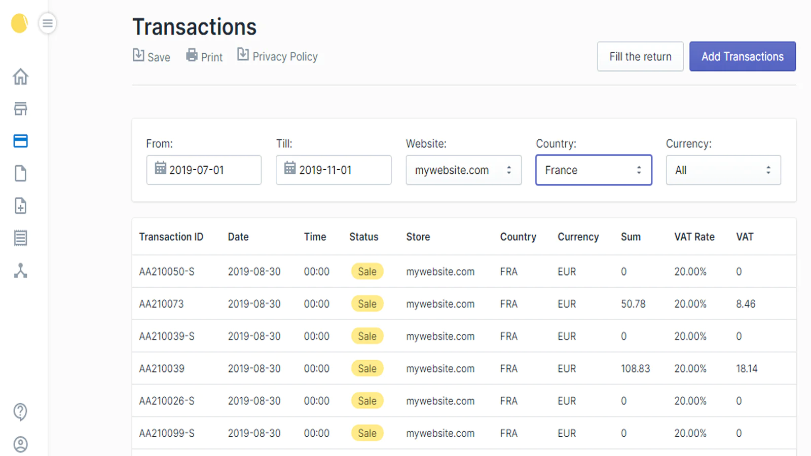Click the add-document icon in sidebar
The image size is (811, 456).
[20, 206]
